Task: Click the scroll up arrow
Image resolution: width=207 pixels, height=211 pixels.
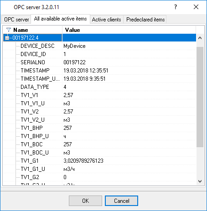Action: pyautogui.click(x=200, y=38)
